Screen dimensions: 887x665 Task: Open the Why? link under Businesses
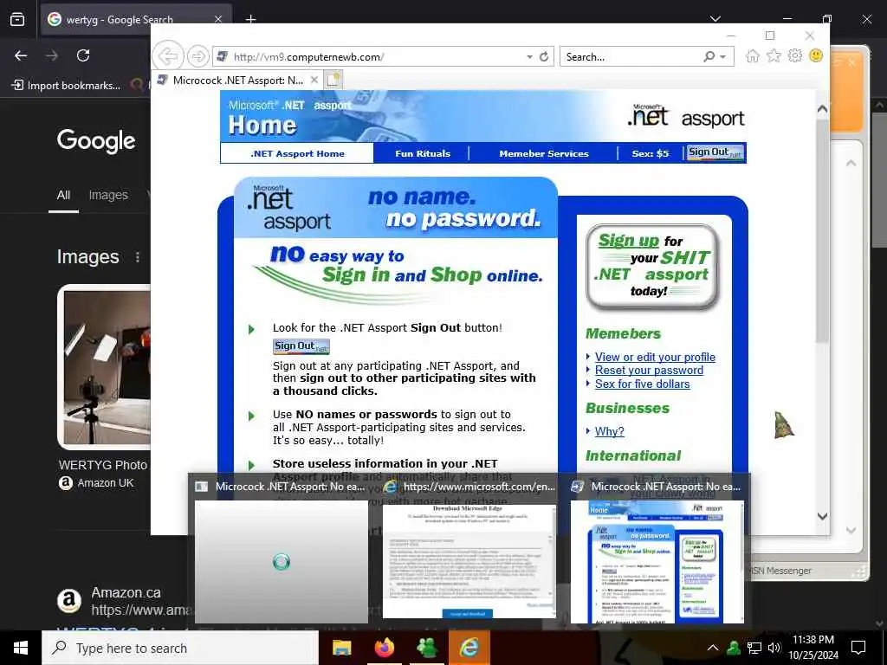[x=609, y=431]
